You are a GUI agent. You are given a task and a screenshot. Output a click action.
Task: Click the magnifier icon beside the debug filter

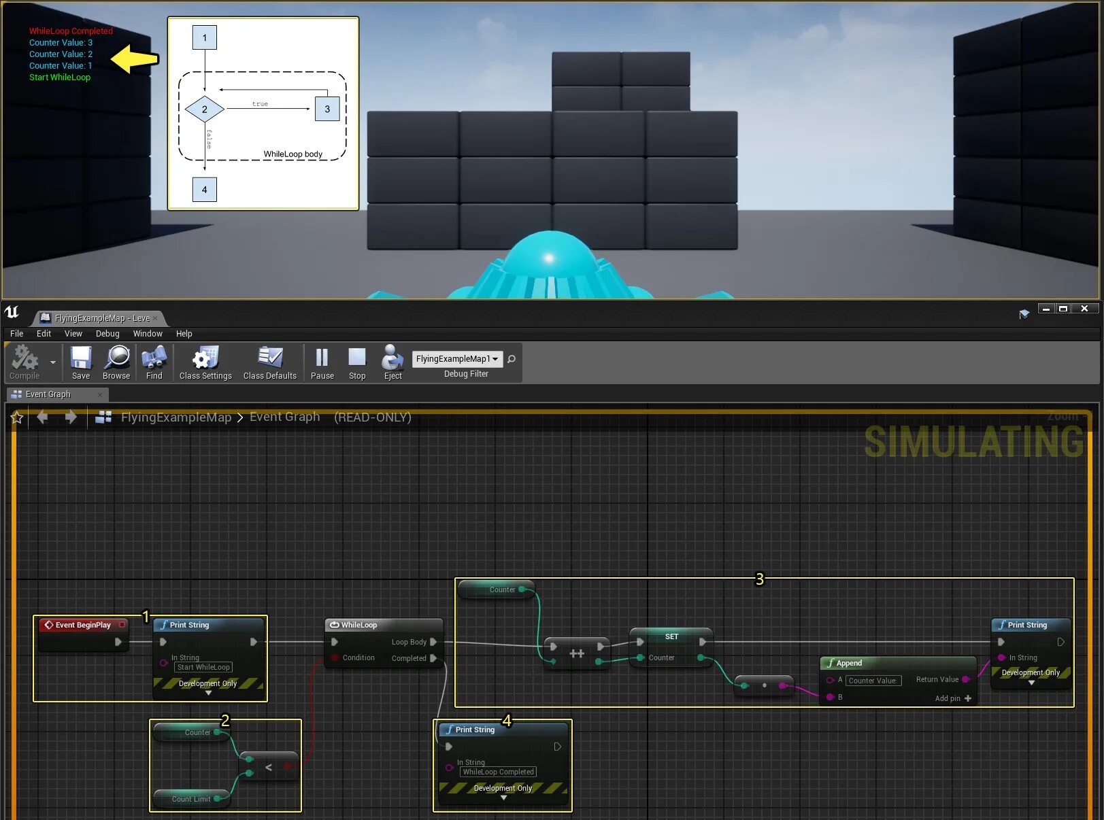[512, 359]
